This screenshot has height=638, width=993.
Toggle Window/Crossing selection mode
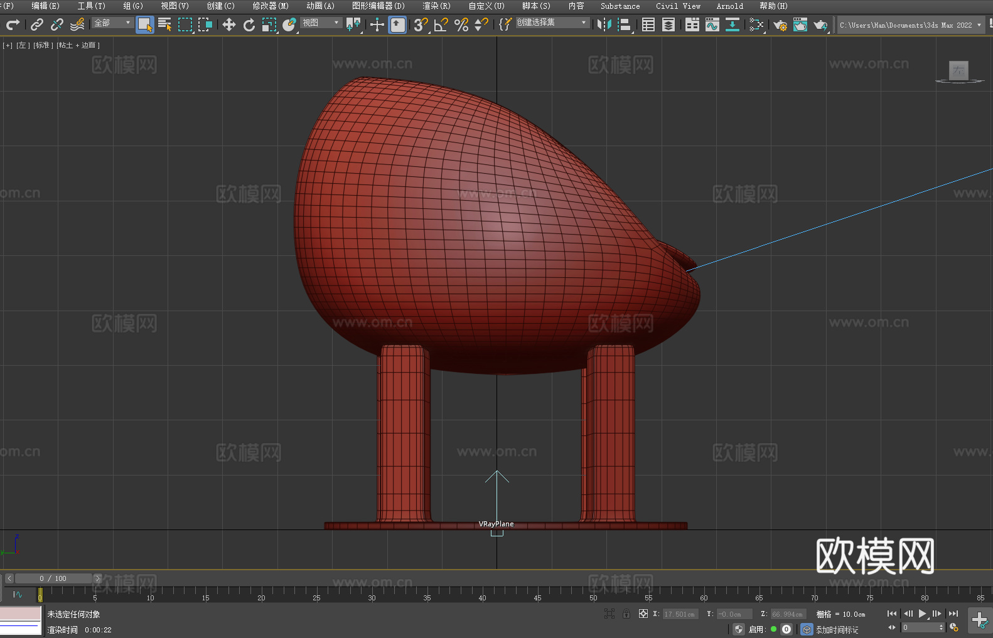[205, 24]
